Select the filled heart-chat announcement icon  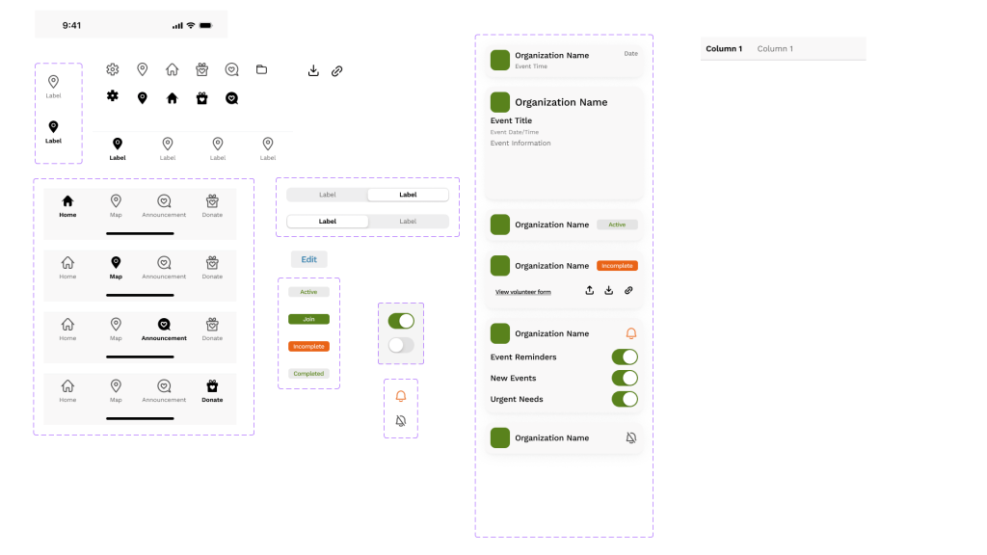point(231,97)
